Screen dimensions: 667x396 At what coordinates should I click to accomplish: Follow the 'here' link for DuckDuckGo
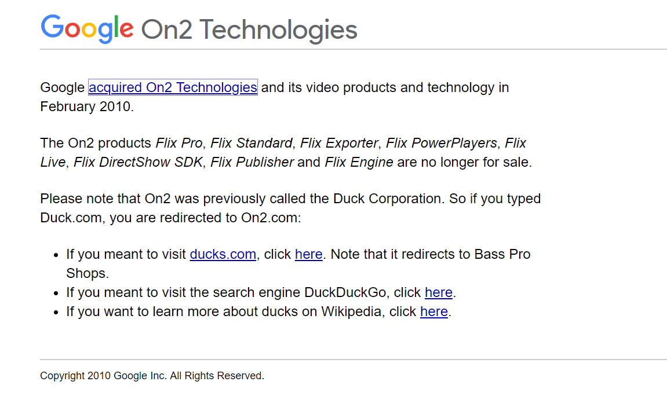click(x=438, y=292)
